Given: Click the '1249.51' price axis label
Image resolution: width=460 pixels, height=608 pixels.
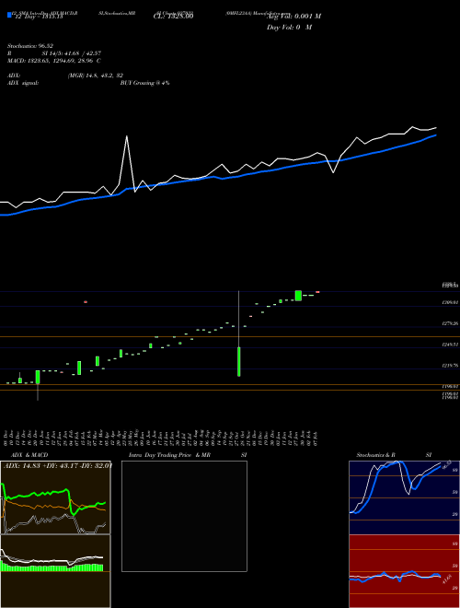Looking at the screenshot, I should 450,344.
